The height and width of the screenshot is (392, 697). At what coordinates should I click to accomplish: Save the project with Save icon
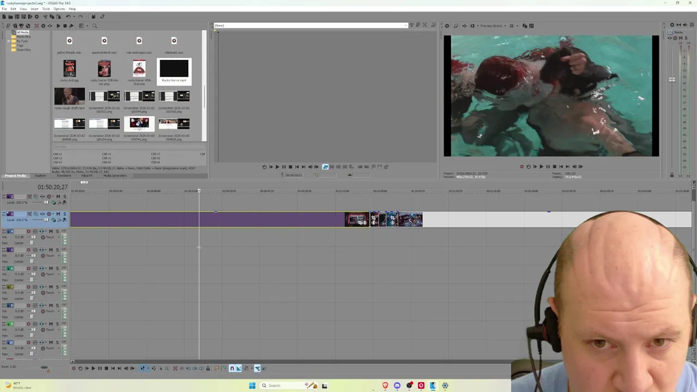point(17,17)
